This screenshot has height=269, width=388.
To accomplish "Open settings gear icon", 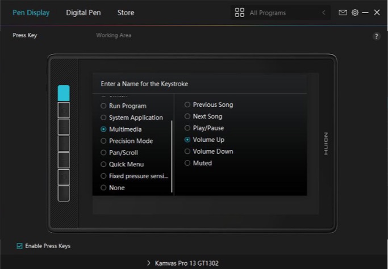I will pos(355,12).
